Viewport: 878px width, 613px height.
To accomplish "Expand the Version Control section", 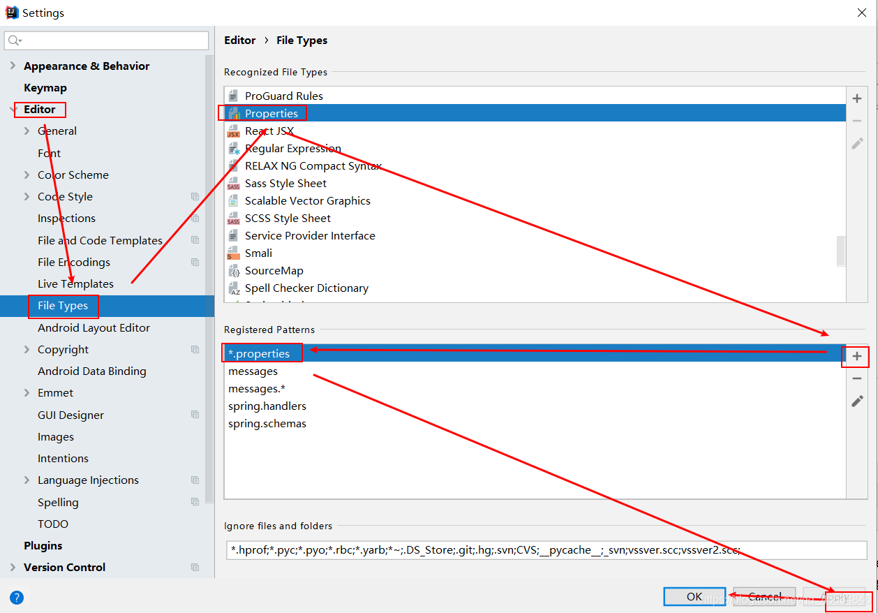I will click(13, 568).
